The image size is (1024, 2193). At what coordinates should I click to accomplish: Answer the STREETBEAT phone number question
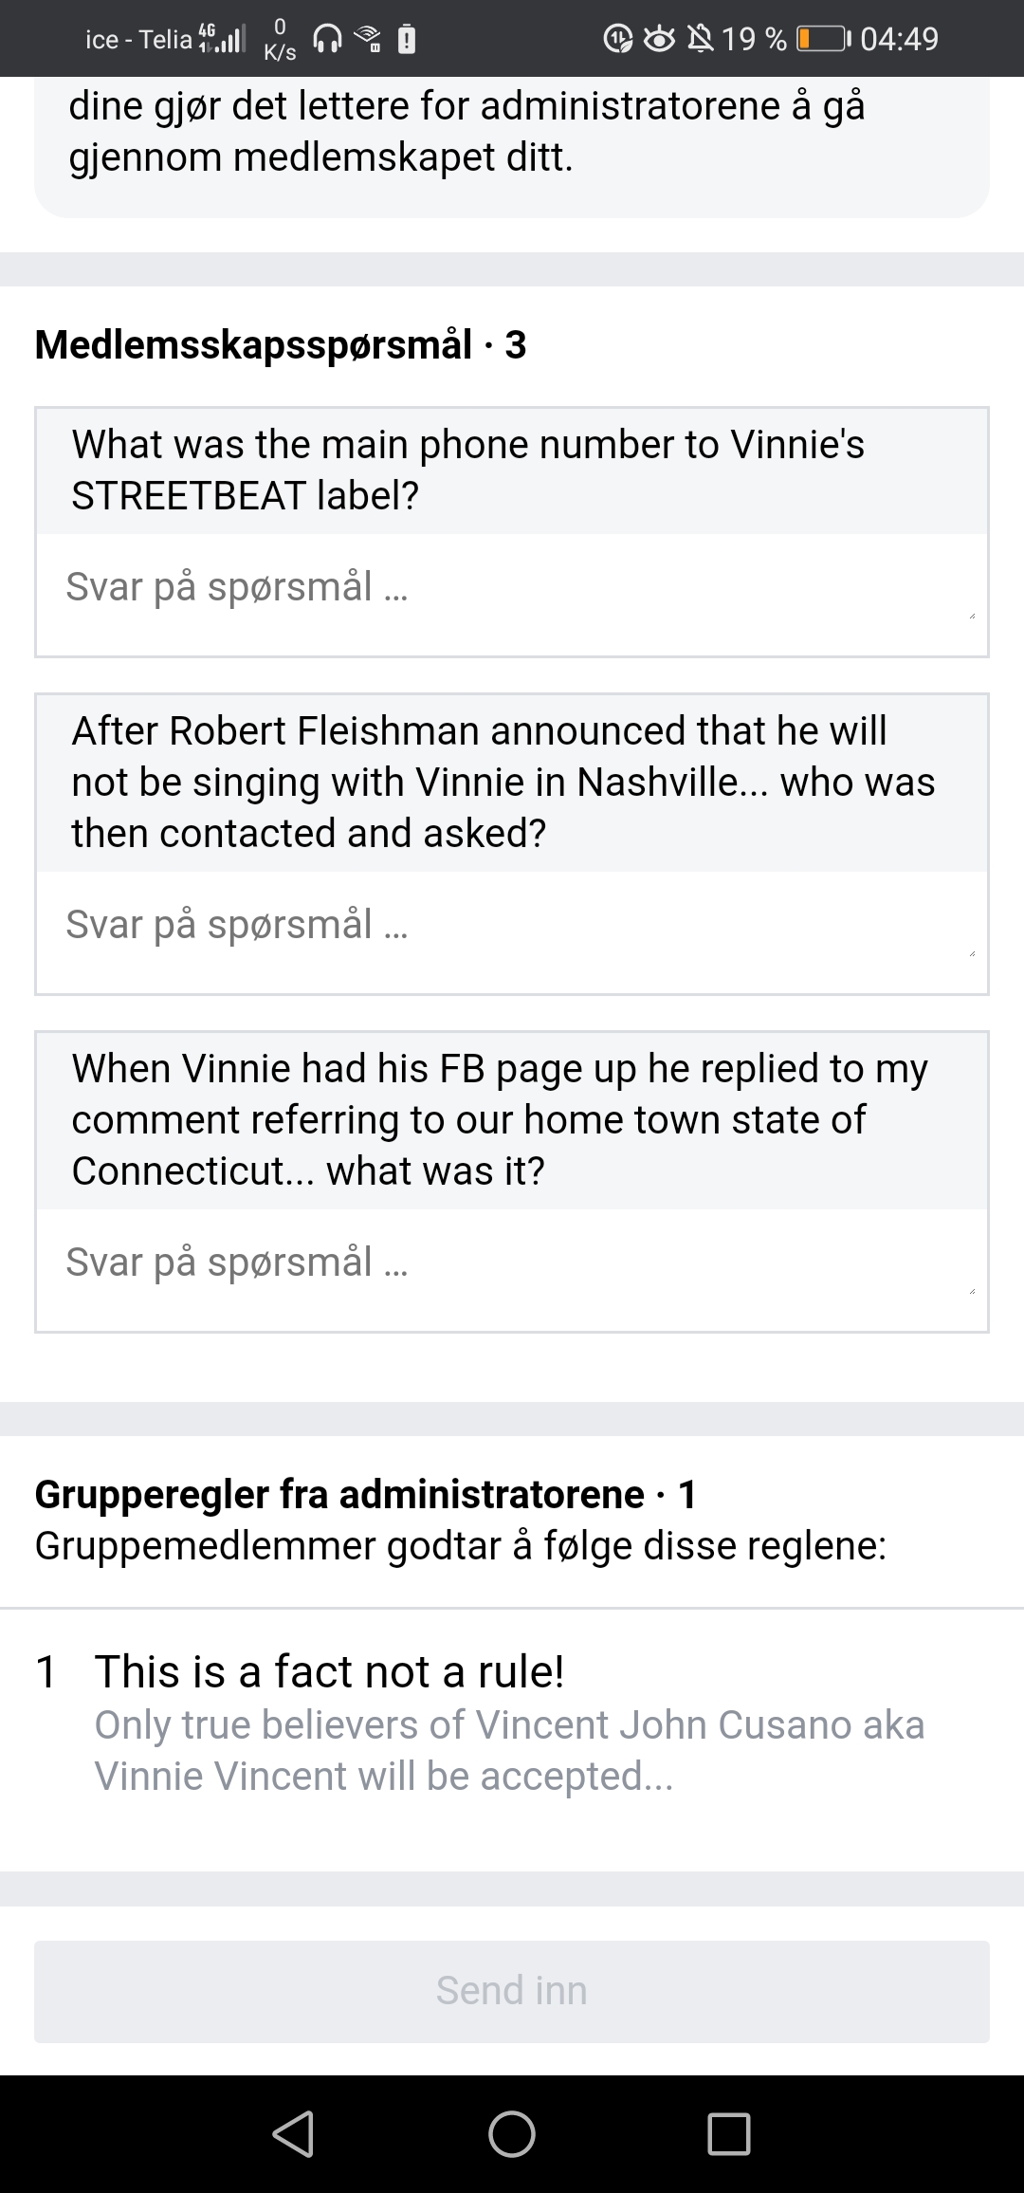point(512,587)
